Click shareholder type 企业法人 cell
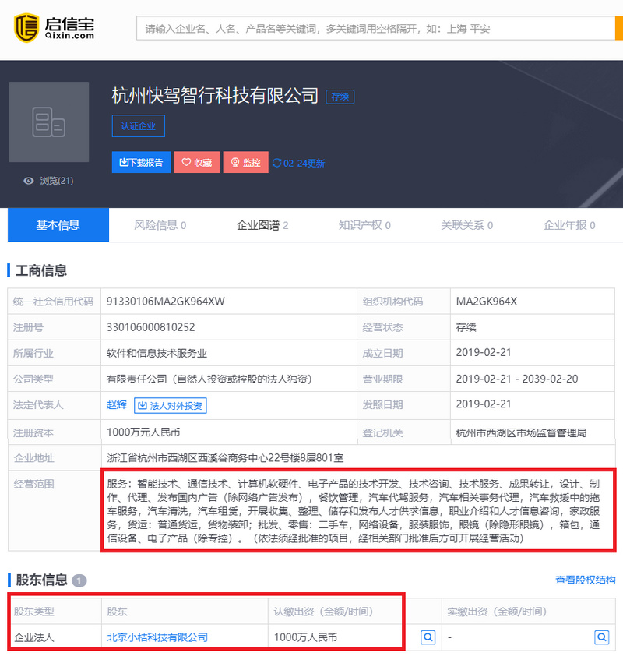Viewport: 623px width, 656px height. click(x=33, y=637)
